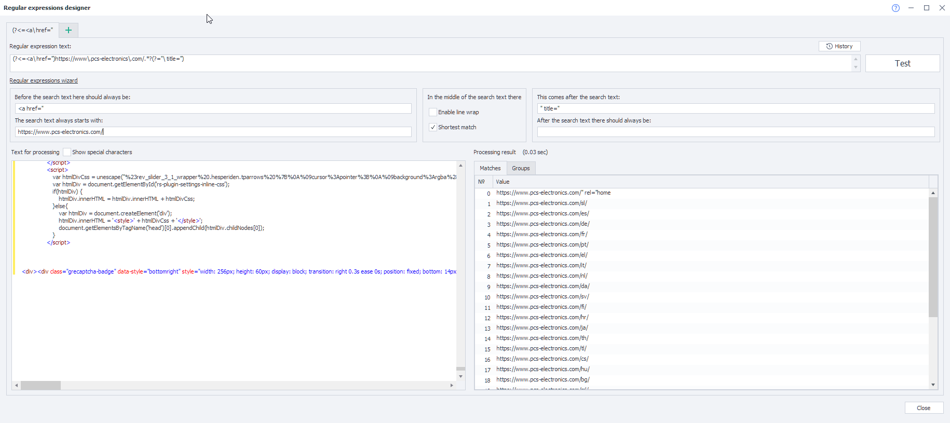The height and width of the screenshot is (423, 950).
Task: Minimize the Regular expressions designer window
Action: pos(911,8)
